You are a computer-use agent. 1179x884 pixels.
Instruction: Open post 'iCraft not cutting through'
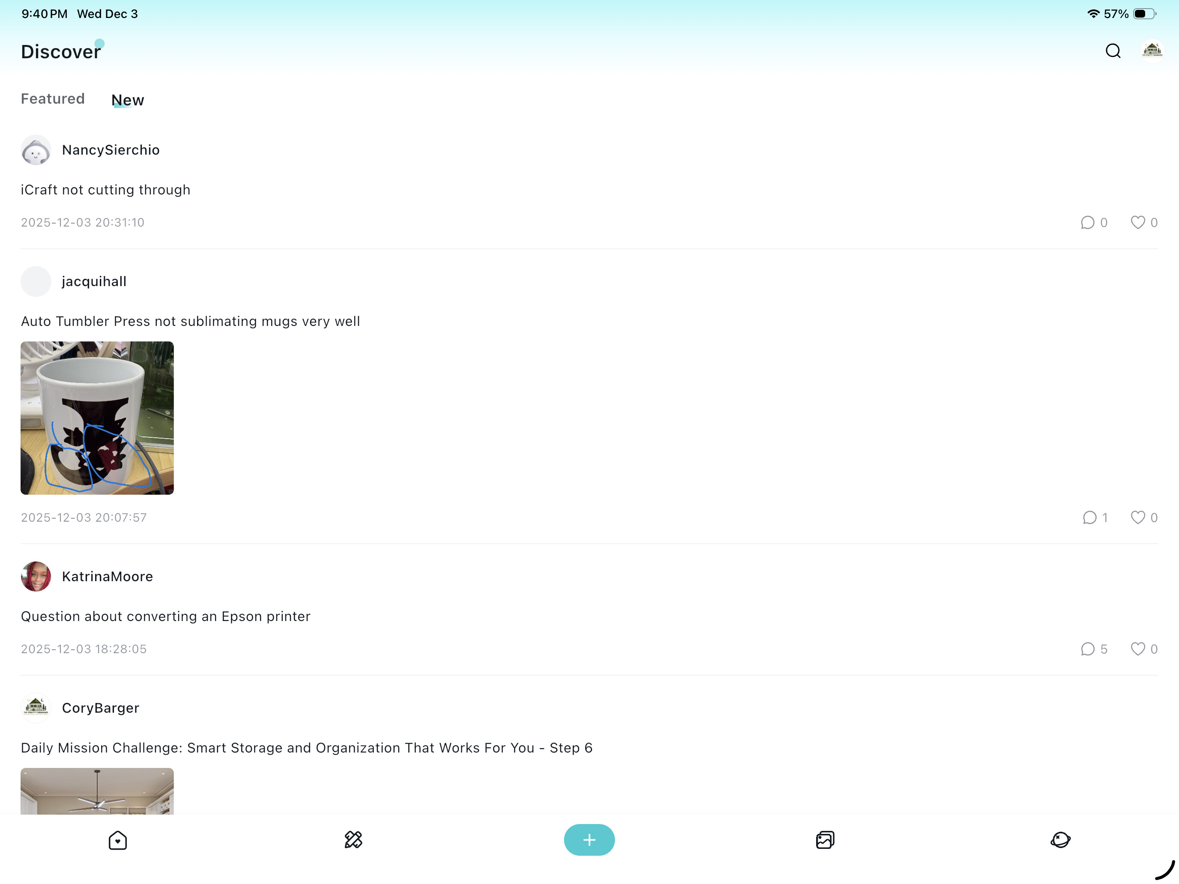pyautogui.click(x=105, y=190)
